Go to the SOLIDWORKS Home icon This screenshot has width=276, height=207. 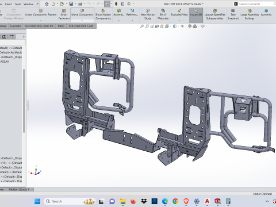[x=47, y=4]
